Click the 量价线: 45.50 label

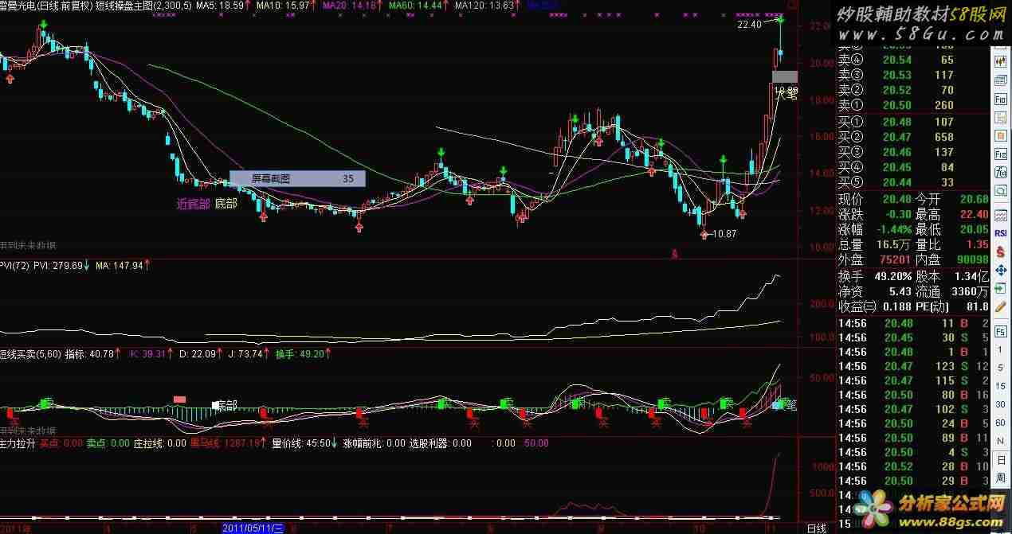coord(301,443)
